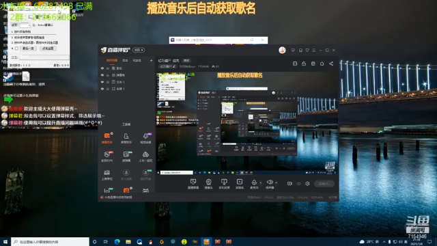Click the Windows taskbar search box
The image size is (437, 246).
[50, 241]
